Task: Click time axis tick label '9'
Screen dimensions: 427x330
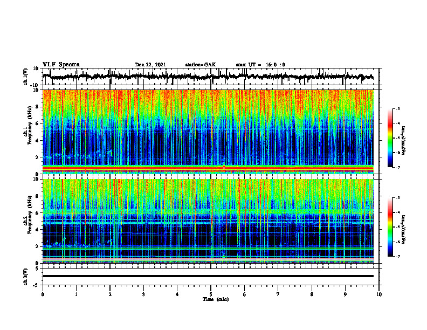Action: 345,294
